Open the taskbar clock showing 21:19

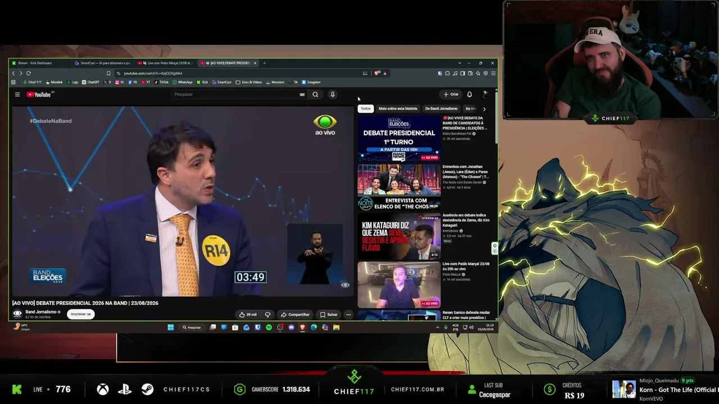tap(485, 327)
